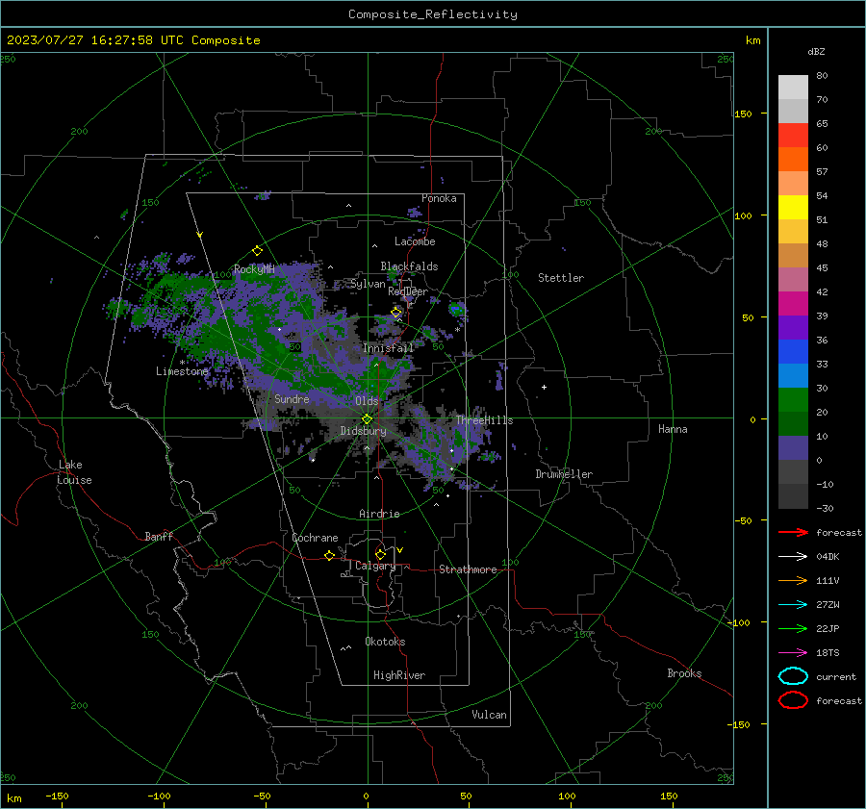The image size is (866, 809).
Task: Click yellow diamond marker below RedDeer
Action: (396, 313)
